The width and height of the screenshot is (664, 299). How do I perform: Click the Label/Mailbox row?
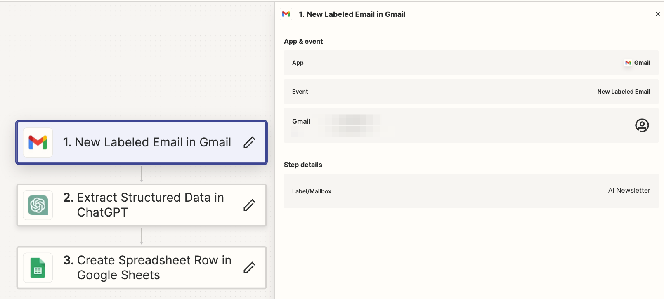[471, 191]
